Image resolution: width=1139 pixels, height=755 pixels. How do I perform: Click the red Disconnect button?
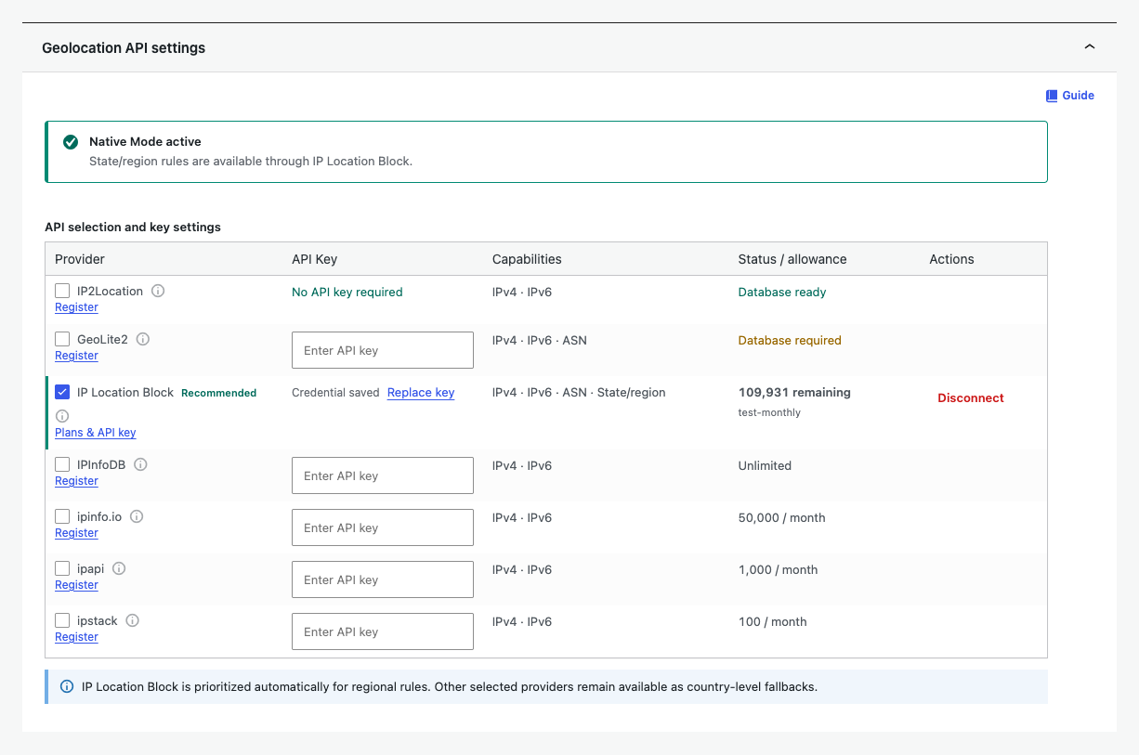pyautogui.click(x=971, y=397)
